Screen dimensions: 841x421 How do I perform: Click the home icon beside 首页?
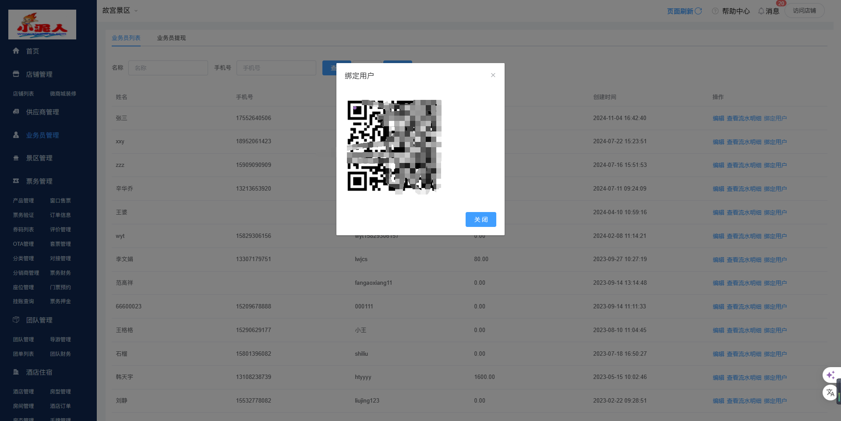(16, 51)
